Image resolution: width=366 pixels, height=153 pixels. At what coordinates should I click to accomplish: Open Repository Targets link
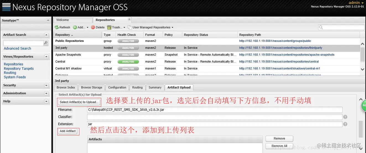pyautogui.click(x=19, y=69)
